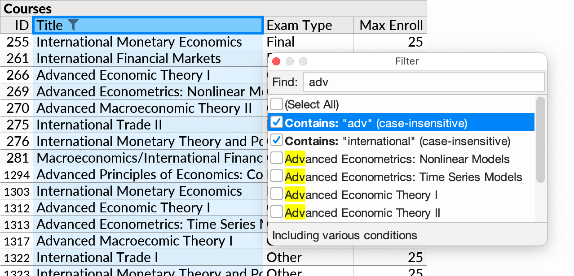Viewport: 574px width, 276px height.
Task: Uncheck the Contains "international" filter condition
Action: [x=276, y=140]
